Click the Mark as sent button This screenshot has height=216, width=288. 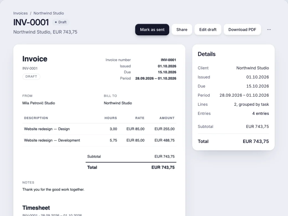click(152, 29)
